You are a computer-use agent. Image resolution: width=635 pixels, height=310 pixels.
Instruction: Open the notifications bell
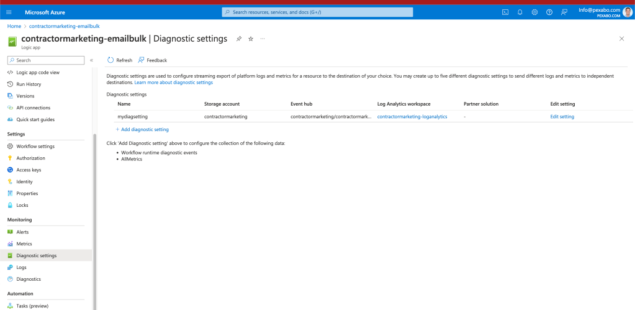tap(520, 12)
